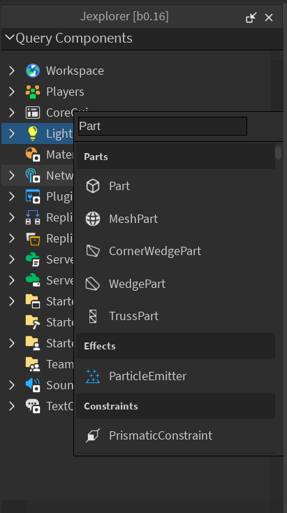Click the Lighting bulb icon

(x=33, y=133)
